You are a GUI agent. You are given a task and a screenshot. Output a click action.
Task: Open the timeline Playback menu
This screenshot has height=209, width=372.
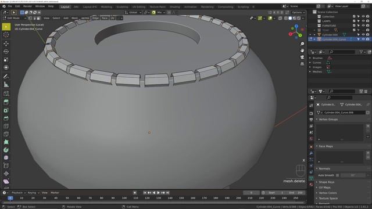click(x=19, y=193)
